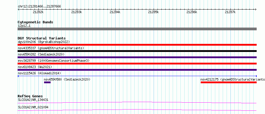Select the red esv3628799 variant bar
This screenshot has width=265, height=114.
(x=137, y=64)
